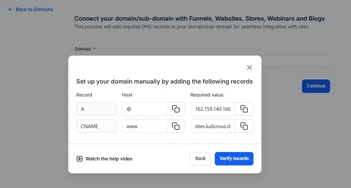This screenshot has width=351, height=188.
Task: Click the www host field
Action: (x=145, y=126)
